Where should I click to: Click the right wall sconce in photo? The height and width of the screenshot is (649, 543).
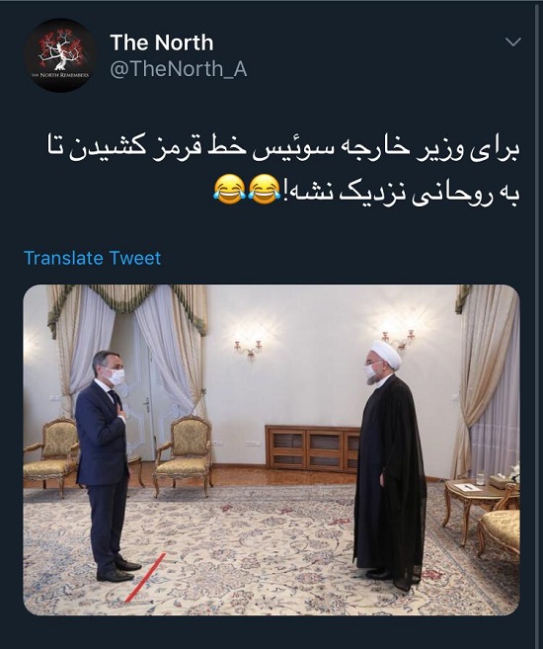399,339
